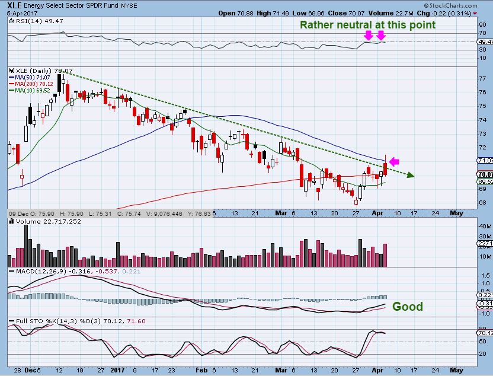Click the blue line sample beside MA(50)
493x376 pixels.
12,78
